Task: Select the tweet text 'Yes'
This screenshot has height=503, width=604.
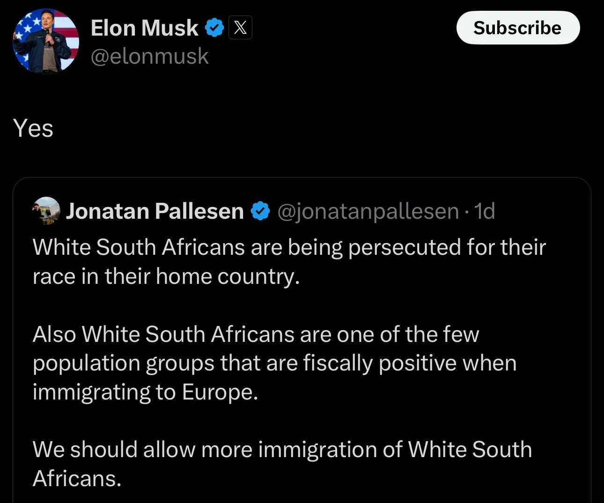Action: (33, 127)
